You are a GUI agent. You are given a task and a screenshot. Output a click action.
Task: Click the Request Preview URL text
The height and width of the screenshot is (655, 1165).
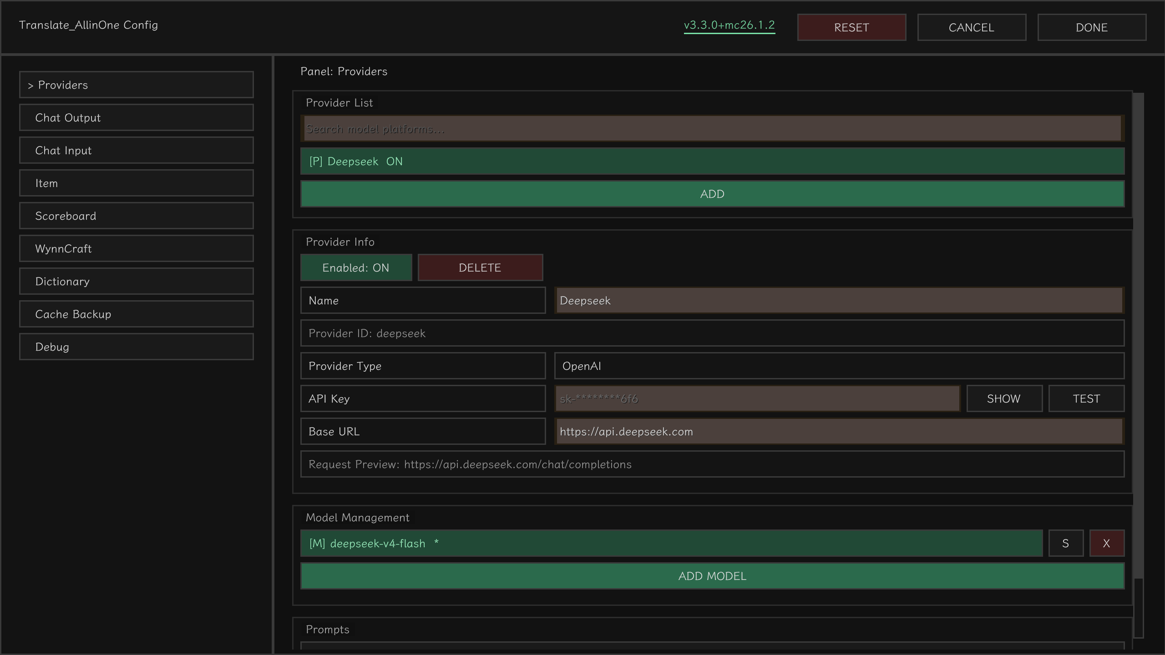click(x=470, y=464)
